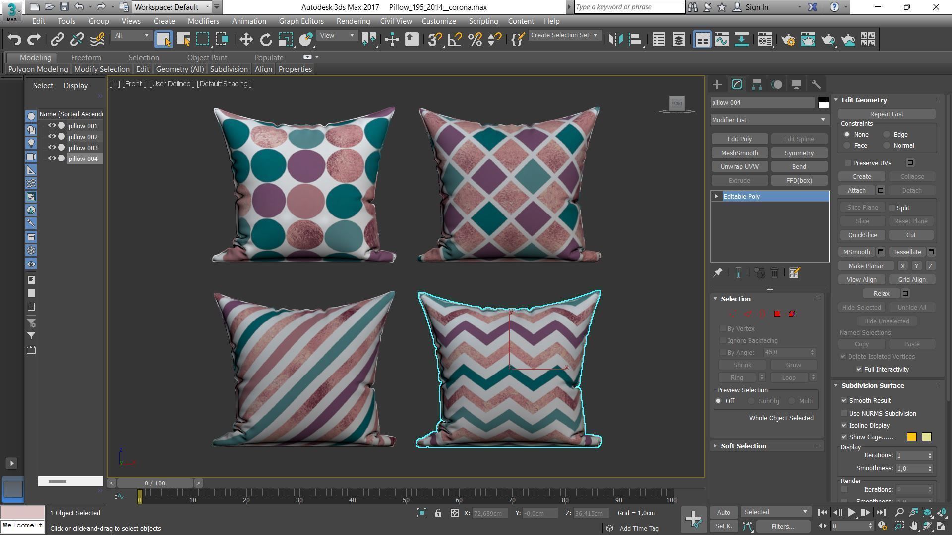Image resolution: width=952 pixels, height=535 pixels.
Task: Enable the Preserve UVs checkbox
Action: coord(848,163)
